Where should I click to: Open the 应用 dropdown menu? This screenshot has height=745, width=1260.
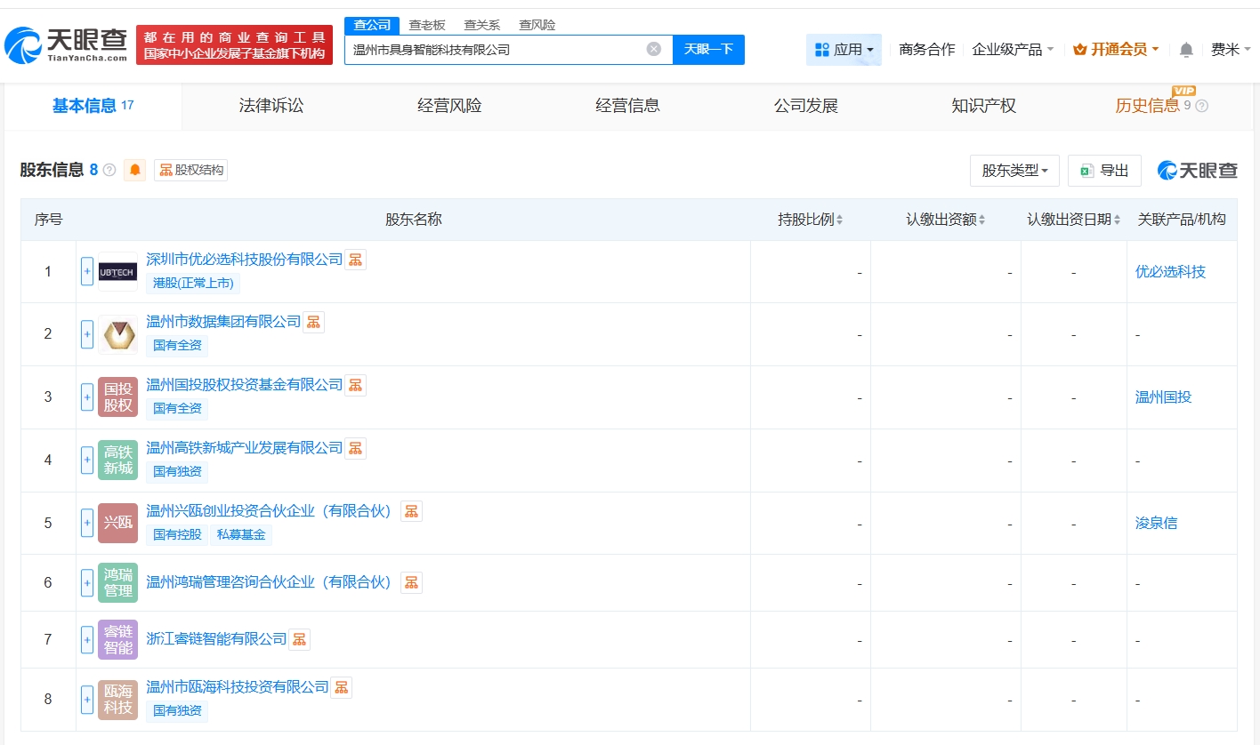coord(844,50)
